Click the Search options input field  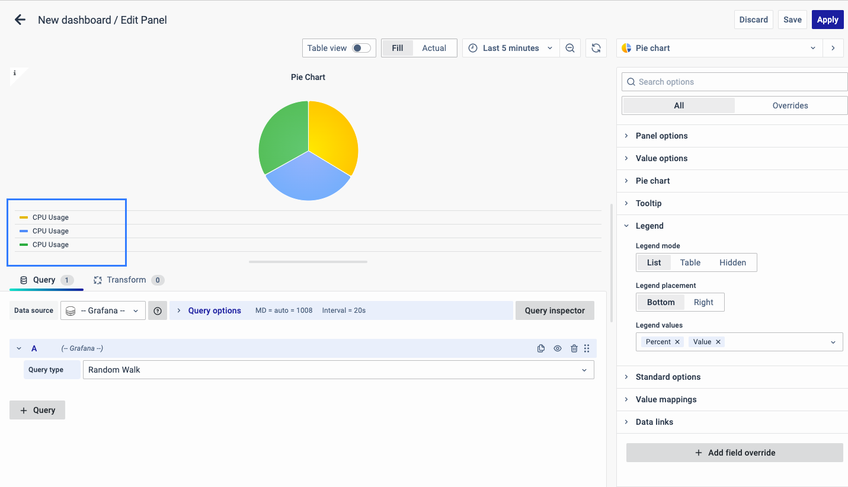pyautogui.click(x=735, y=82)
